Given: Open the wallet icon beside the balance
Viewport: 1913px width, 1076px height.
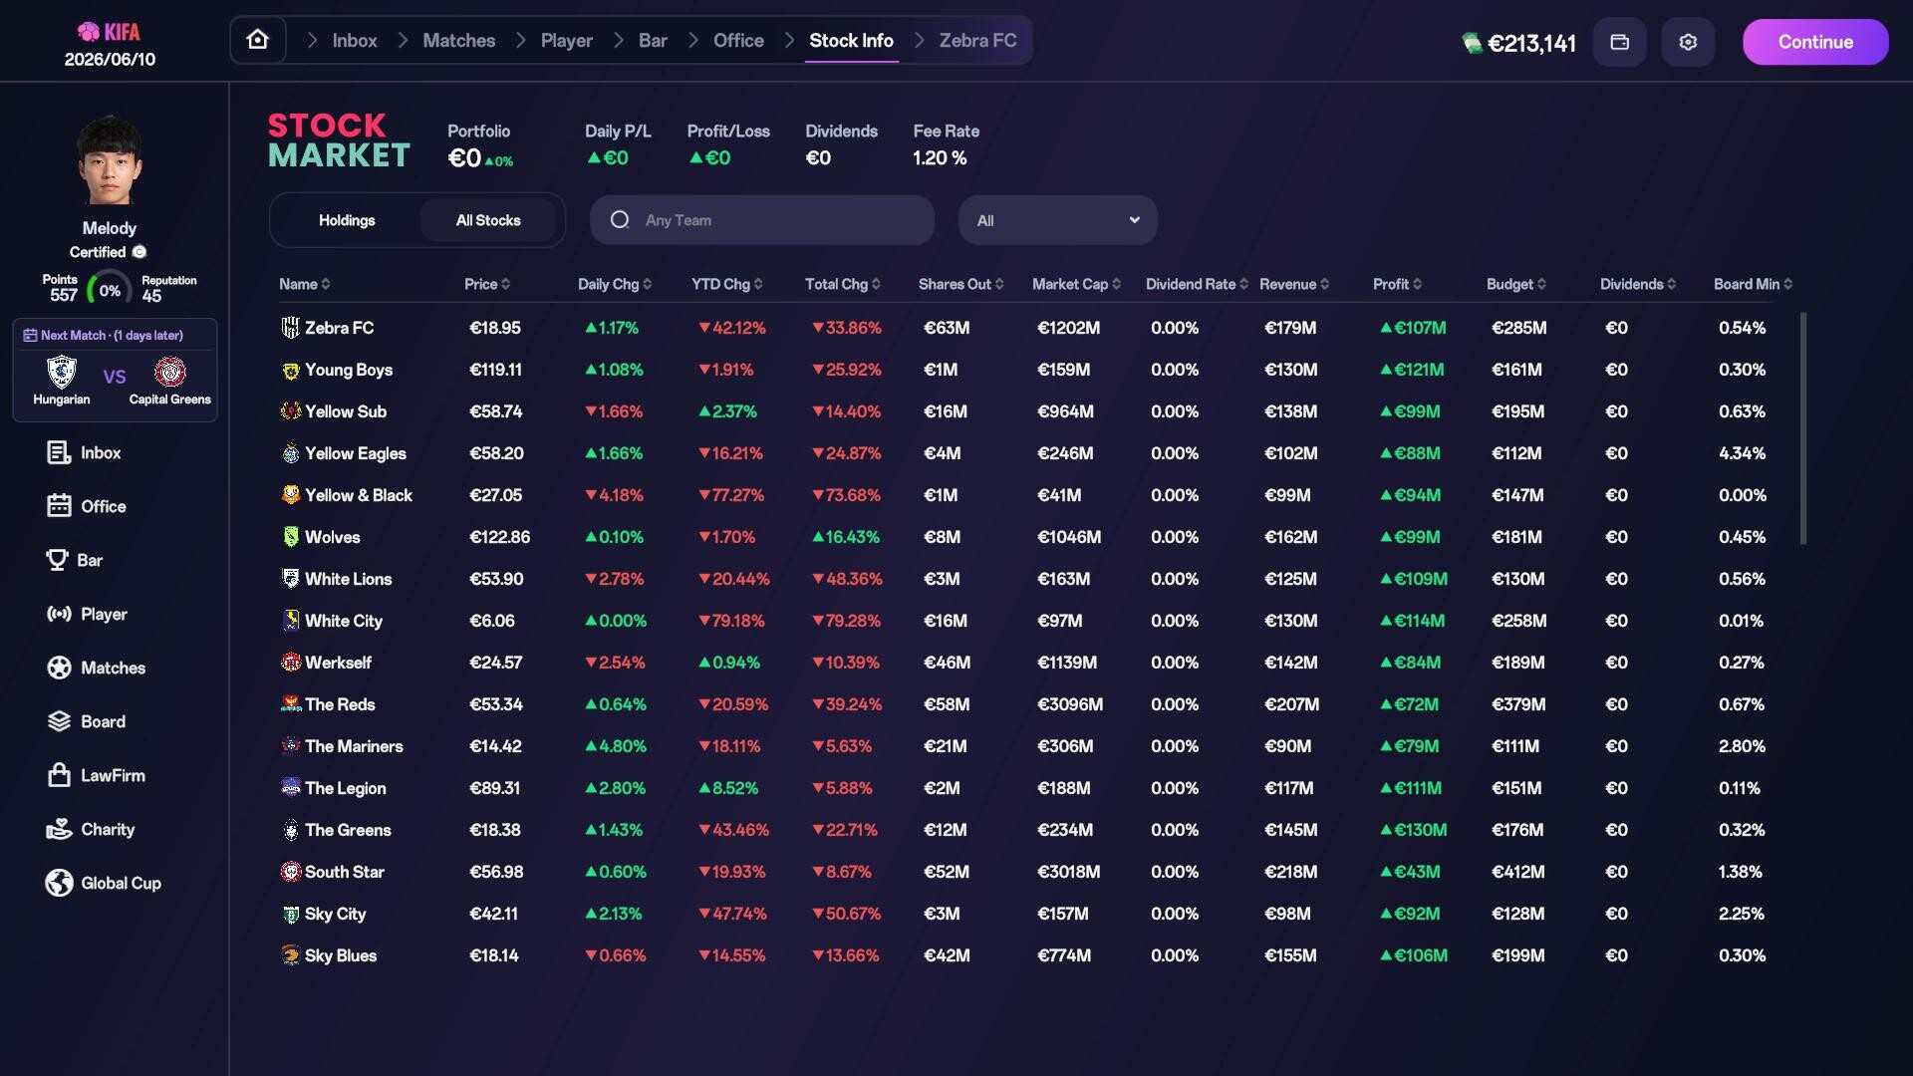Looking at the screenshot, I should tap(1619, 42).
